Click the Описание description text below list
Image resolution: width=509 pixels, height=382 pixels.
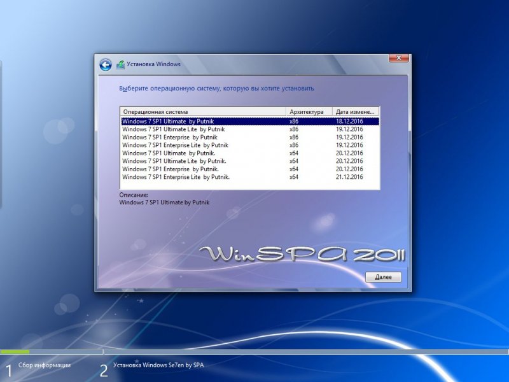point(164,202)
